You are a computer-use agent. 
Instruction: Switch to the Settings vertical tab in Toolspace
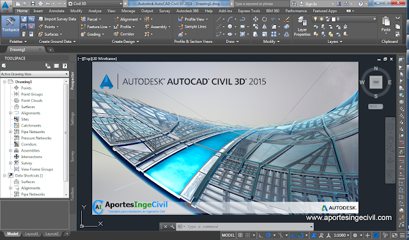(x=72, y=118)
